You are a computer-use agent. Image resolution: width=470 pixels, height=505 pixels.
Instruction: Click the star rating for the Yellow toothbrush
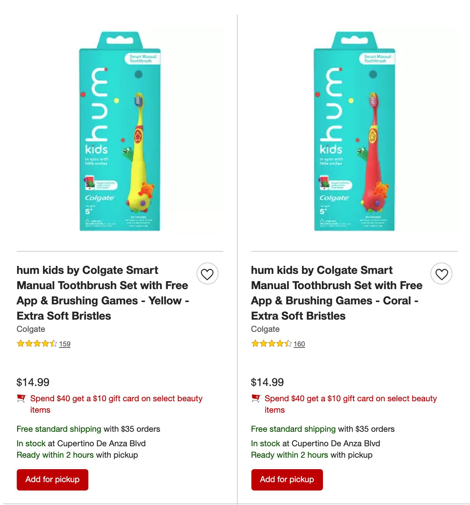(36, 344)
